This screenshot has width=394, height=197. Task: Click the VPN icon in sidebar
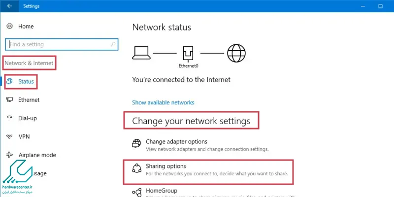pyautogui.click(x=9, y=136)
